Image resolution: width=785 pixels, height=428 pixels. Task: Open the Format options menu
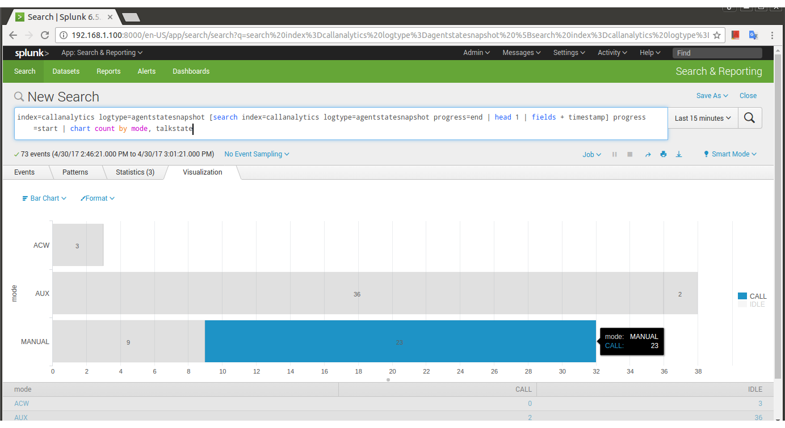coord(98,198)
